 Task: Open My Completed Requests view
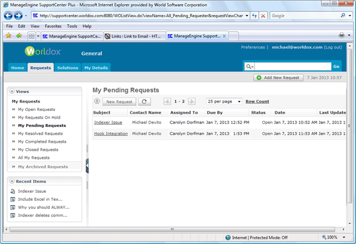coord(42,141)
